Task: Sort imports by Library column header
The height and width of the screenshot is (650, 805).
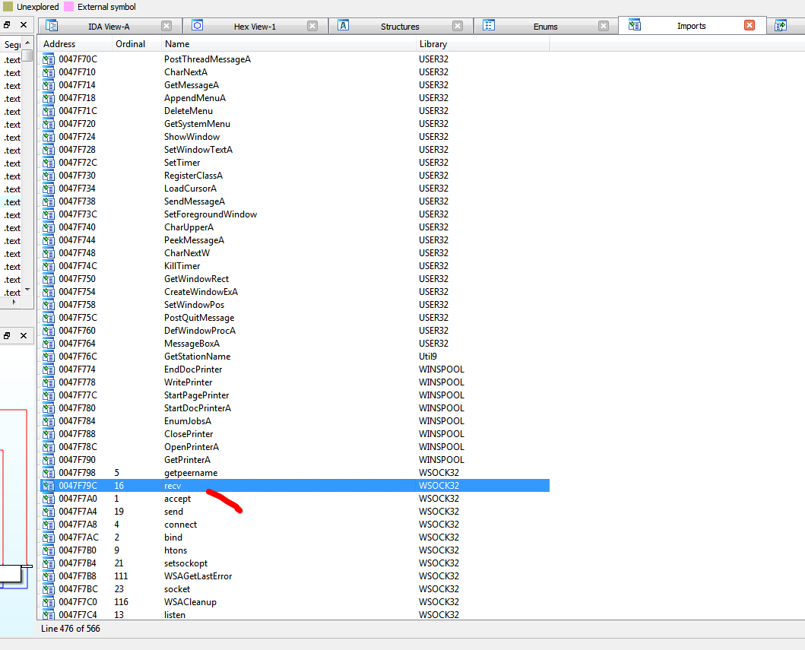Action: [433, 44]
